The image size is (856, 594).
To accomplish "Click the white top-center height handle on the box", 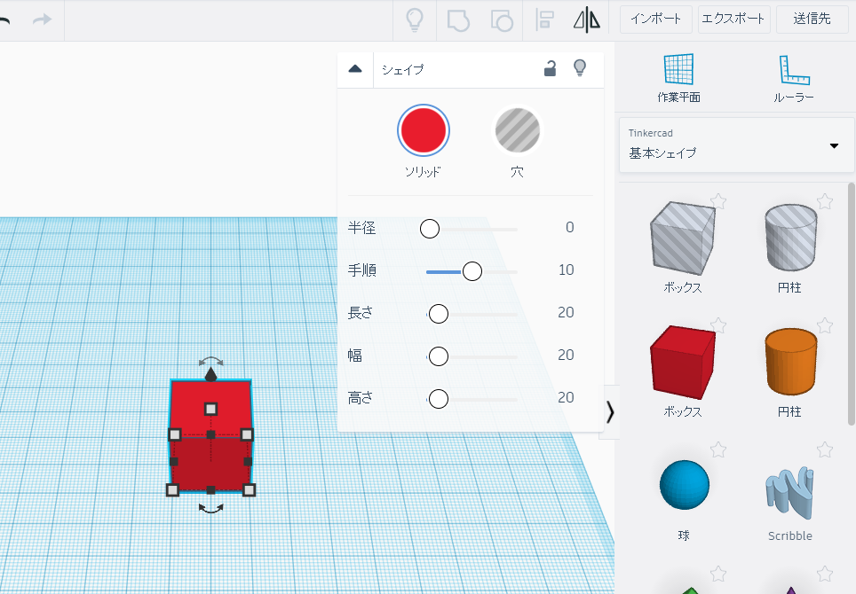I will point(210,409).
